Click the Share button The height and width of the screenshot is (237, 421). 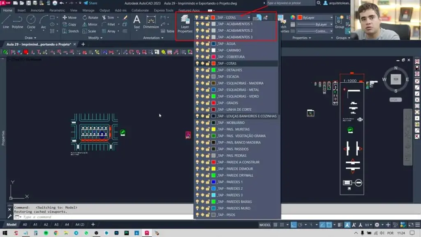coord(90,3)
